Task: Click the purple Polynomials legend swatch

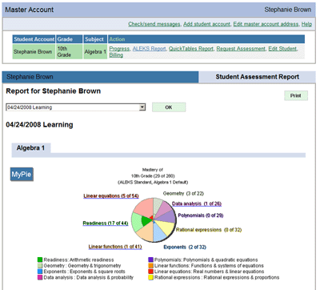Action: pyautogui.click(x=151, y=260)
